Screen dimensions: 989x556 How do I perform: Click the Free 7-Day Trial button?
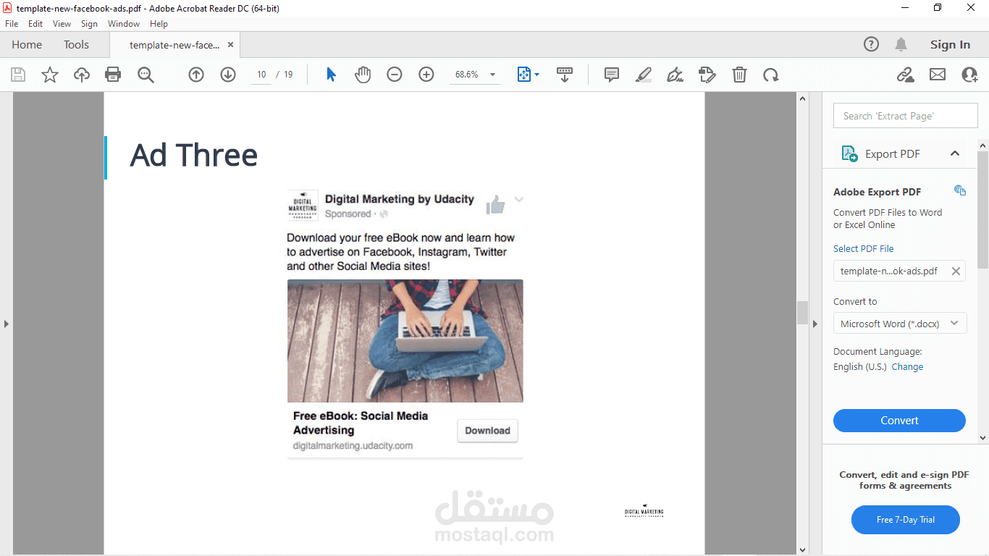pos(906,520)
